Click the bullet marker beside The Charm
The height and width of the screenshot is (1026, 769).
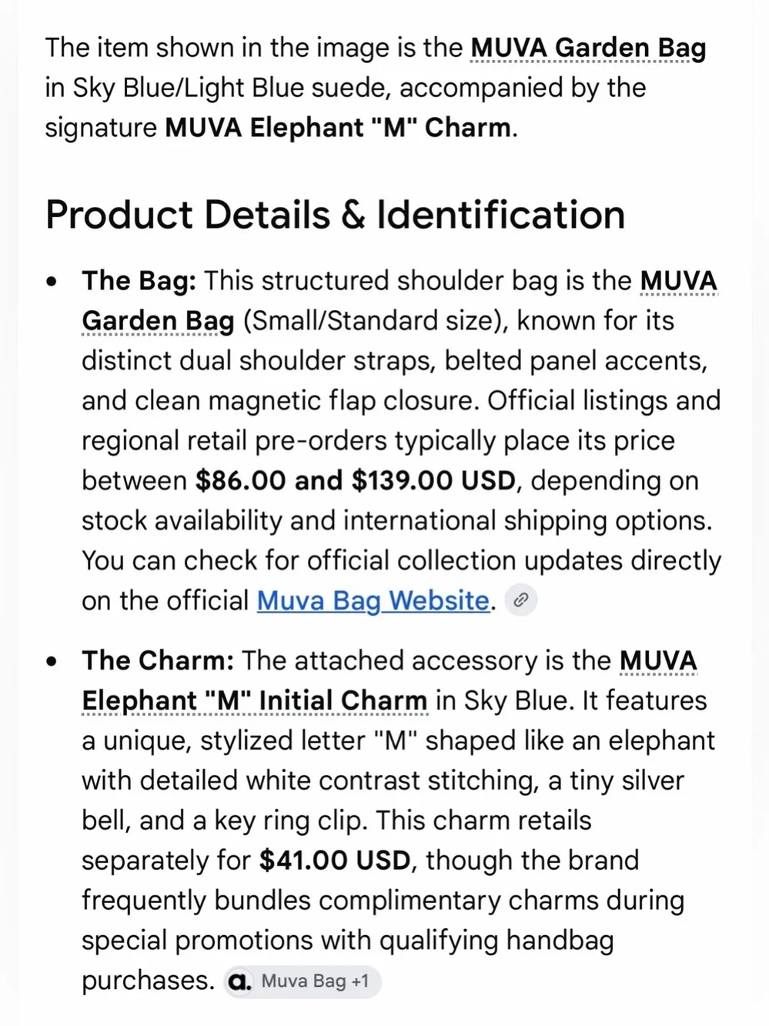point(52,661)
